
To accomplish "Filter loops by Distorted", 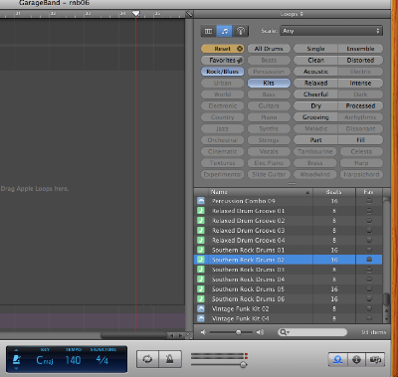I will [x=360, y=60].
